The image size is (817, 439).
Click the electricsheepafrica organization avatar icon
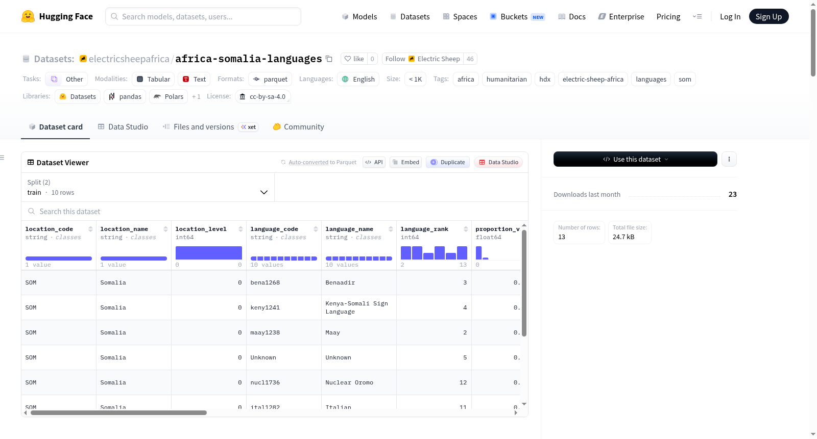pyautogui.click(x=83, y=59)
